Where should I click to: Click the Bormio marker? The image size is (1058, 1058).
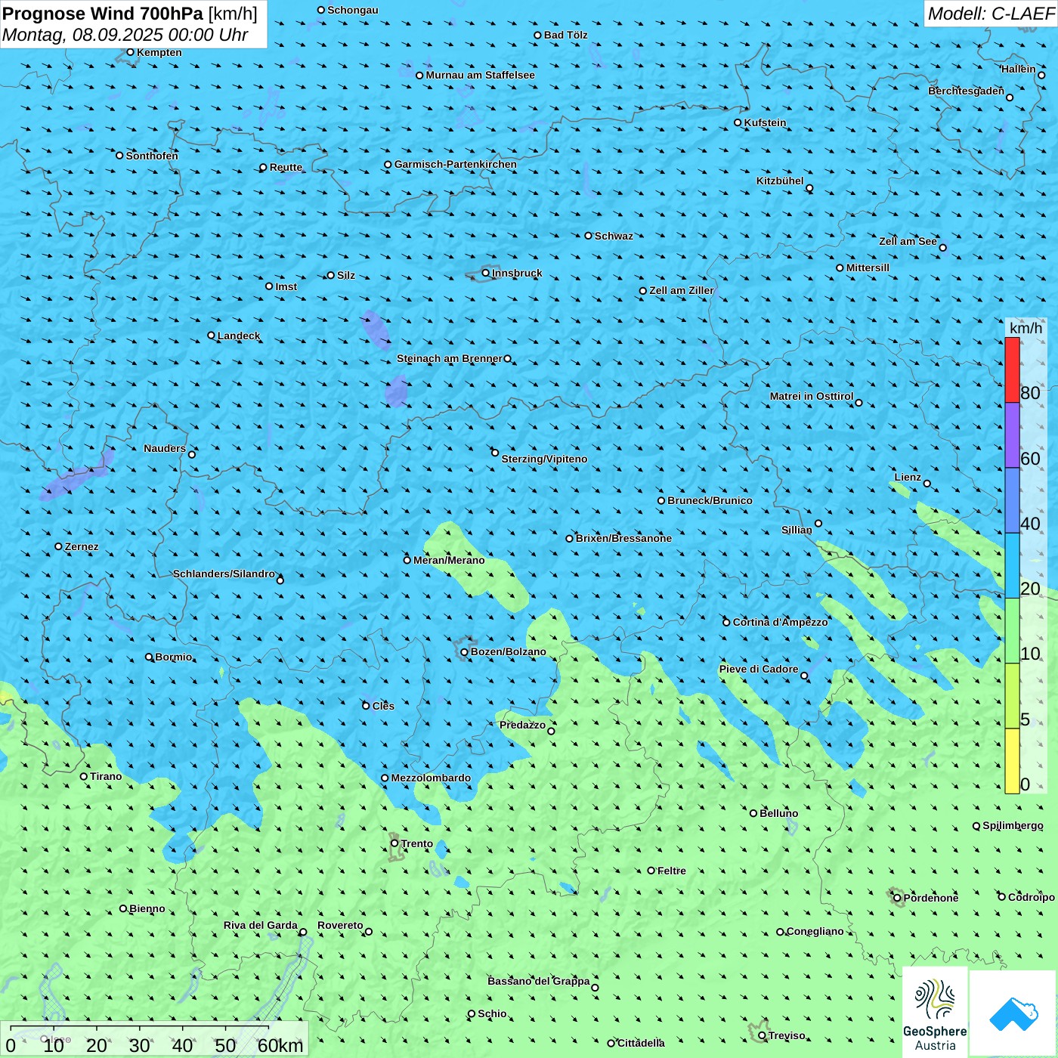pyautogui.click(x=149, y=657)
